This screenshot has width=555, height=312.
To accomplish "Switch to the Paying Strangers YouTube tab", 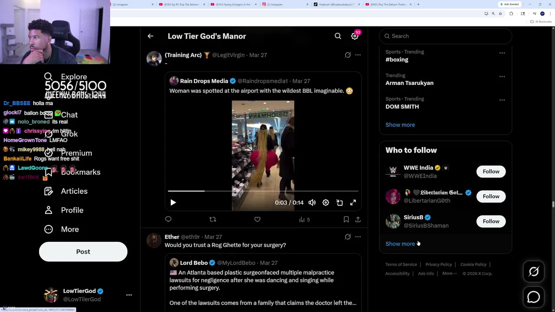I will (x=233, y=4).
